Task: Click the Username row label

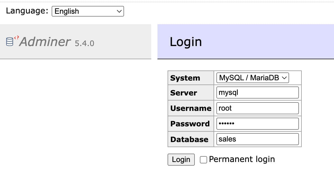Action: pos(191,108)
